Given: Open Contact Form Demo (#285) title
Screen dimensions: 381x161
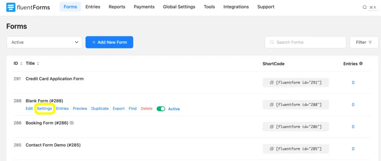Looking at the screenshot, I should 53,145.
